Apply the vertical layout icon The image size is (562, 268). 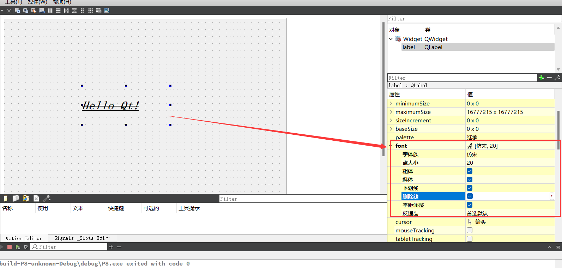pyautogui.click(x=58, y=11)
